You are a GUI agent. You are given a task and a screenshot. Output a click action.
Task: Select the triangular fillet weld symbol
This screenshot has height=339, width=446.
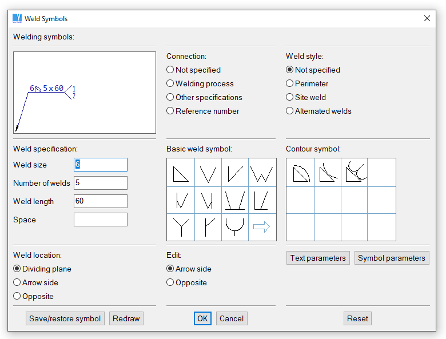181,173
